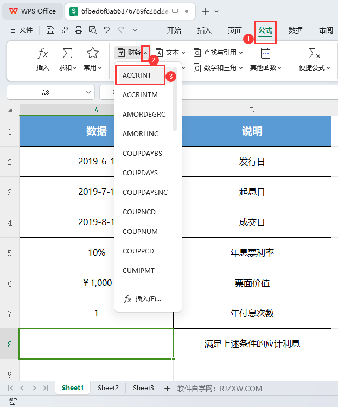This screenshot has height=407, width=338.
Task: Switch to Sheet2 tab
Action: click(108, 388)
